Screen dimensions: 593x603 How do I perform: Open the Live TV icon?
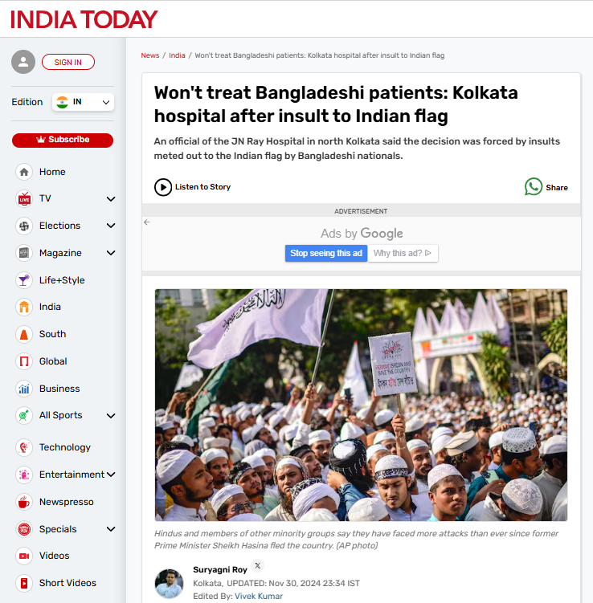click(24, 199)
